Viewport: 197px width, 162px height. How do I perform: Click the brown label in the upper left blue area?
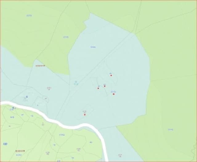pos(40,66)
